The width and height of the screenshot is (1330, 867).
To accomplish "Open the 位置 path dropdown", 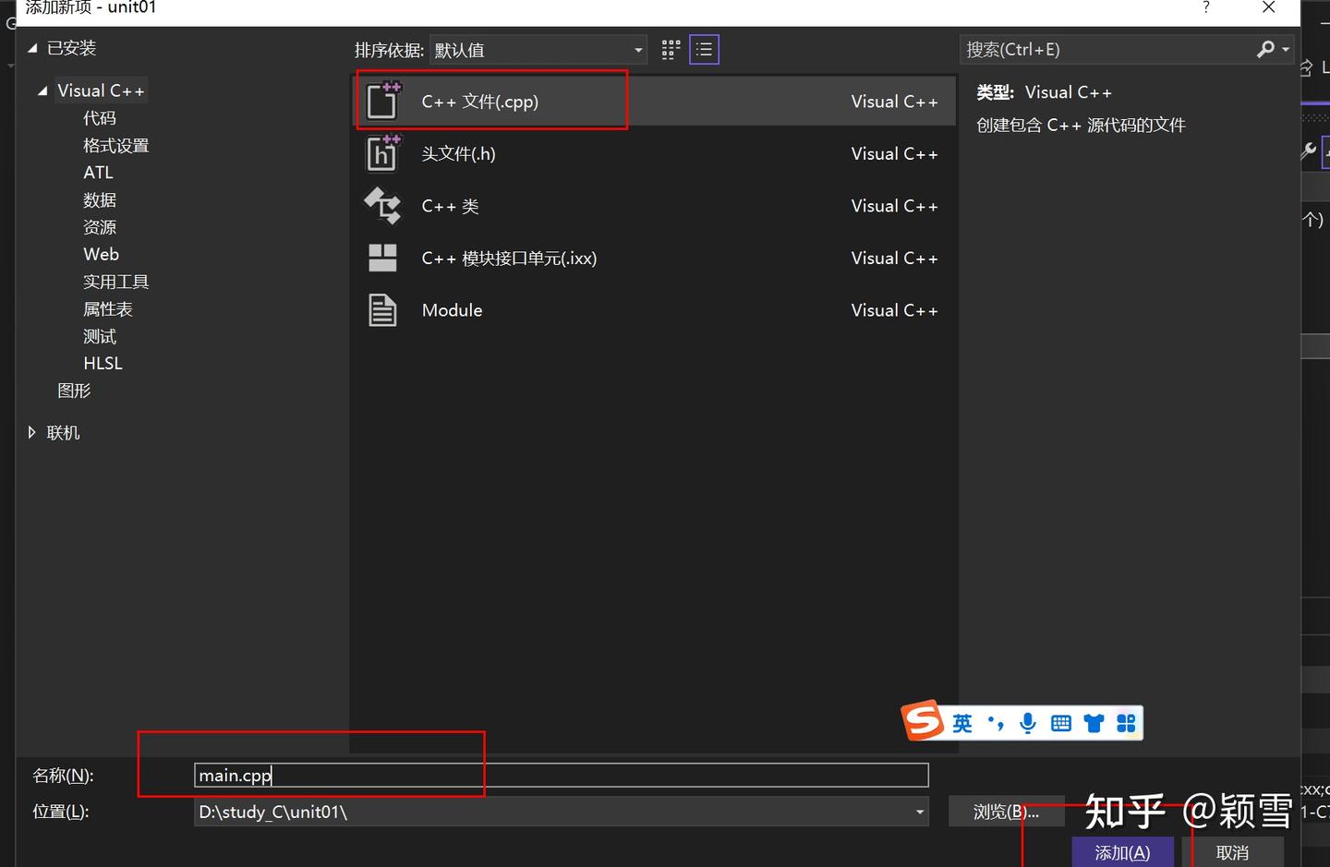I will [x=918, y=812].
